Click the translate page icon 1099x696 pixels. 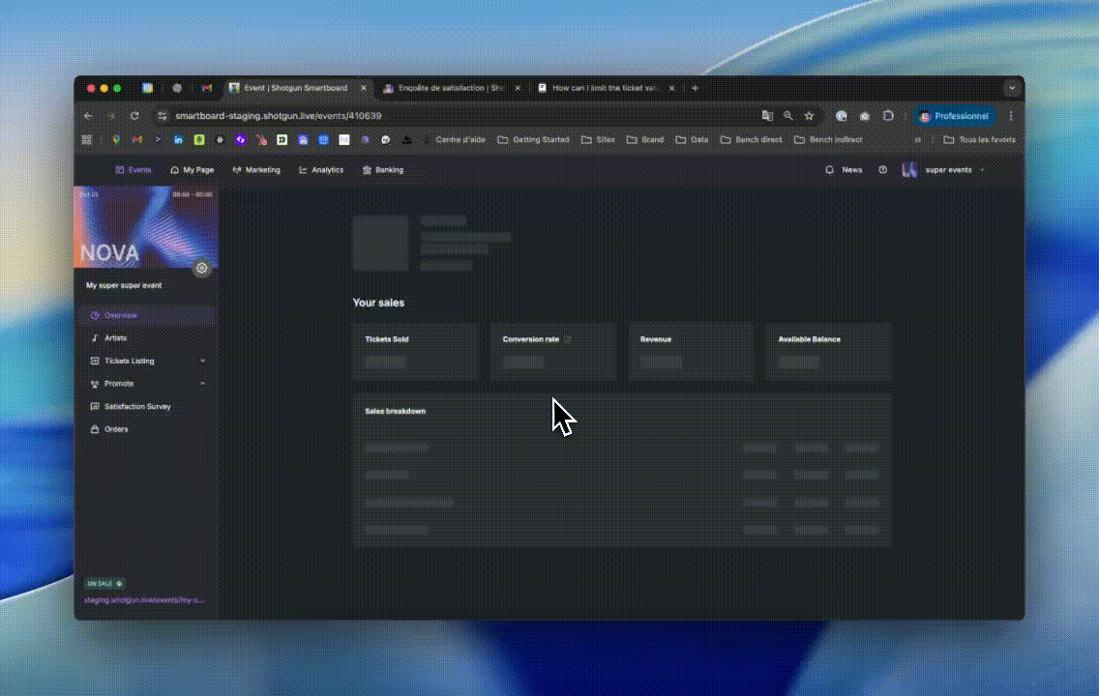point(767,116)
